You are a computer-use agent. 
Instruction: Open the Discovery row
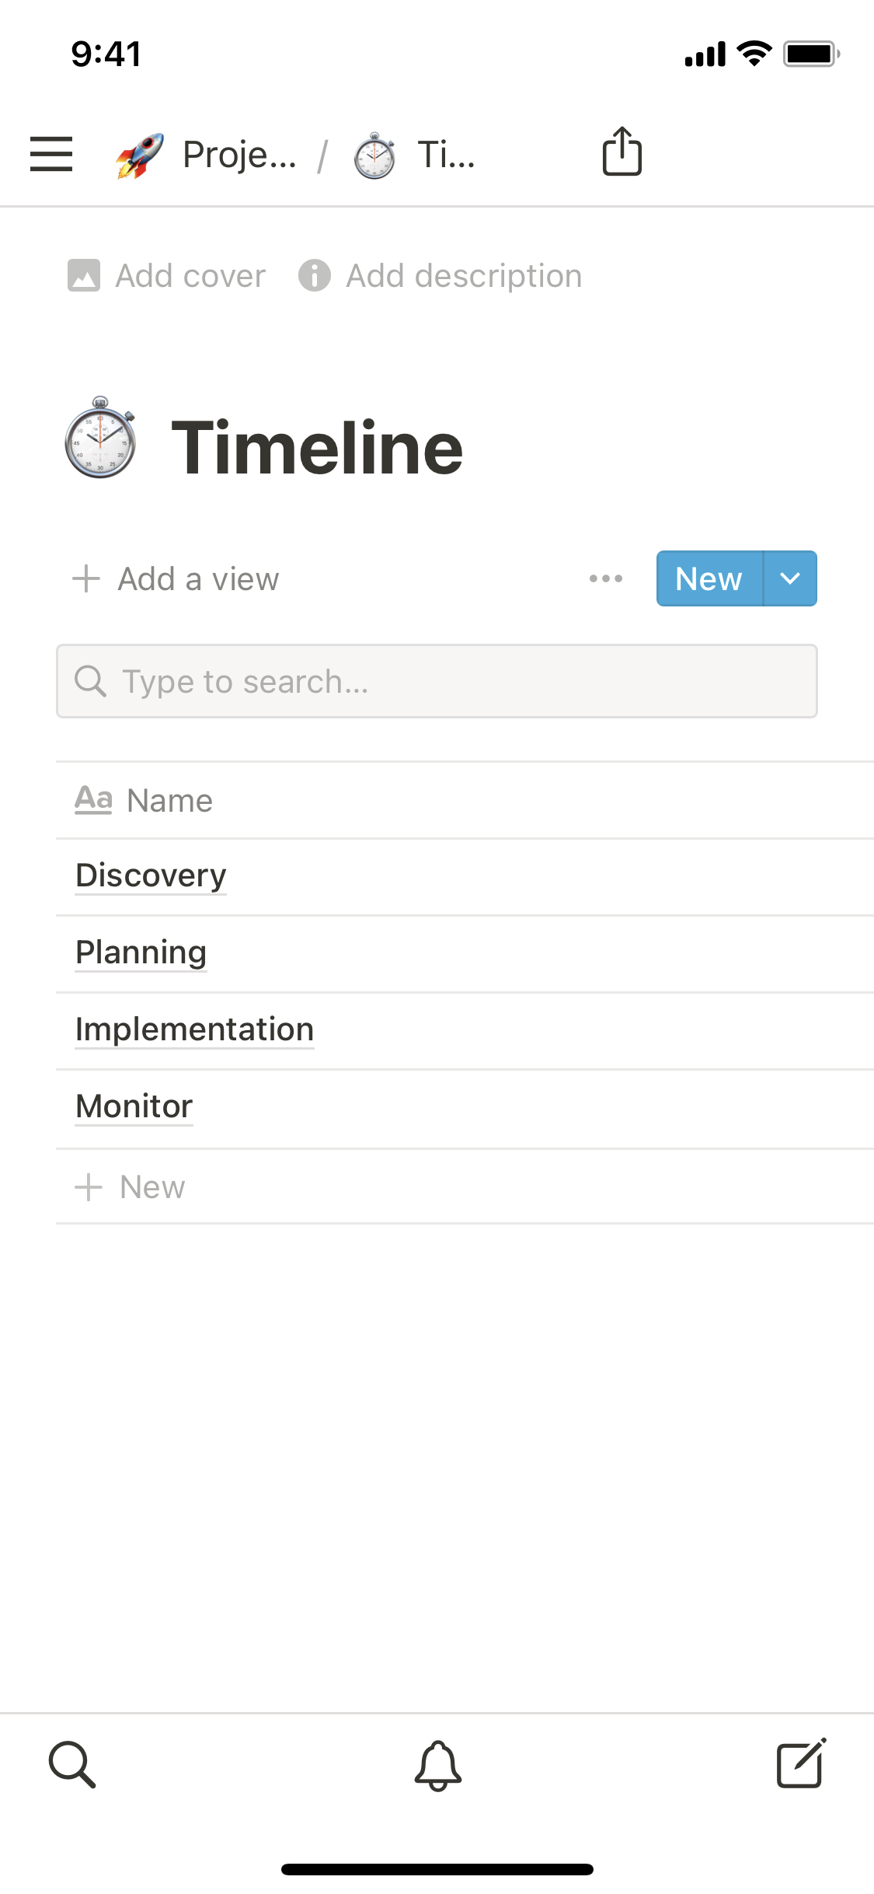tap(151, 876)
